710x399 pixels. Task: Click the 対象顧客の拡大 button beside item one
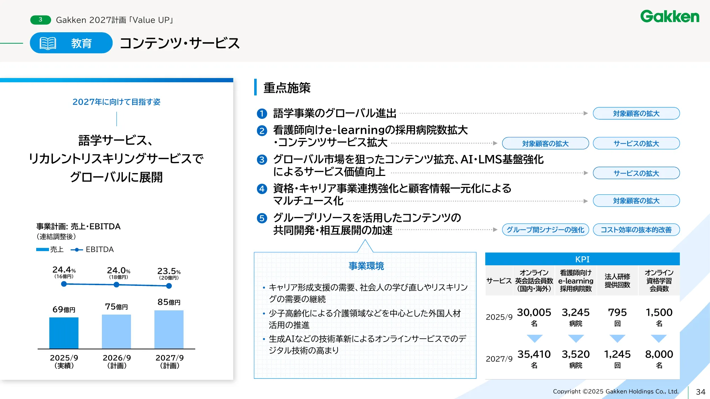point(636,113)
